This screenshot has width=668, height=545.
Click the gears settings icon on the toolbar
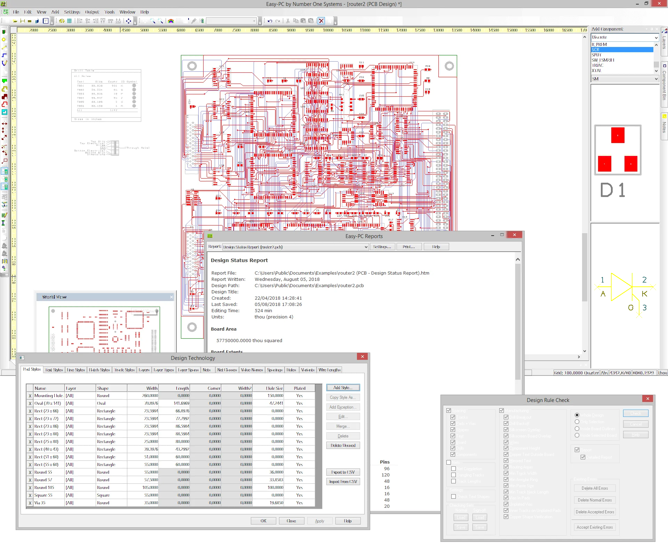click(x=61, y=21)
